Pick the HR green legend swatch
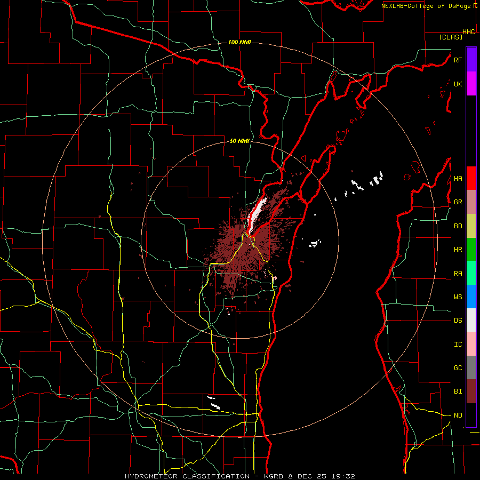Image resolution: width=480 pixels, height=480 pixels. [x=471, y=250]
